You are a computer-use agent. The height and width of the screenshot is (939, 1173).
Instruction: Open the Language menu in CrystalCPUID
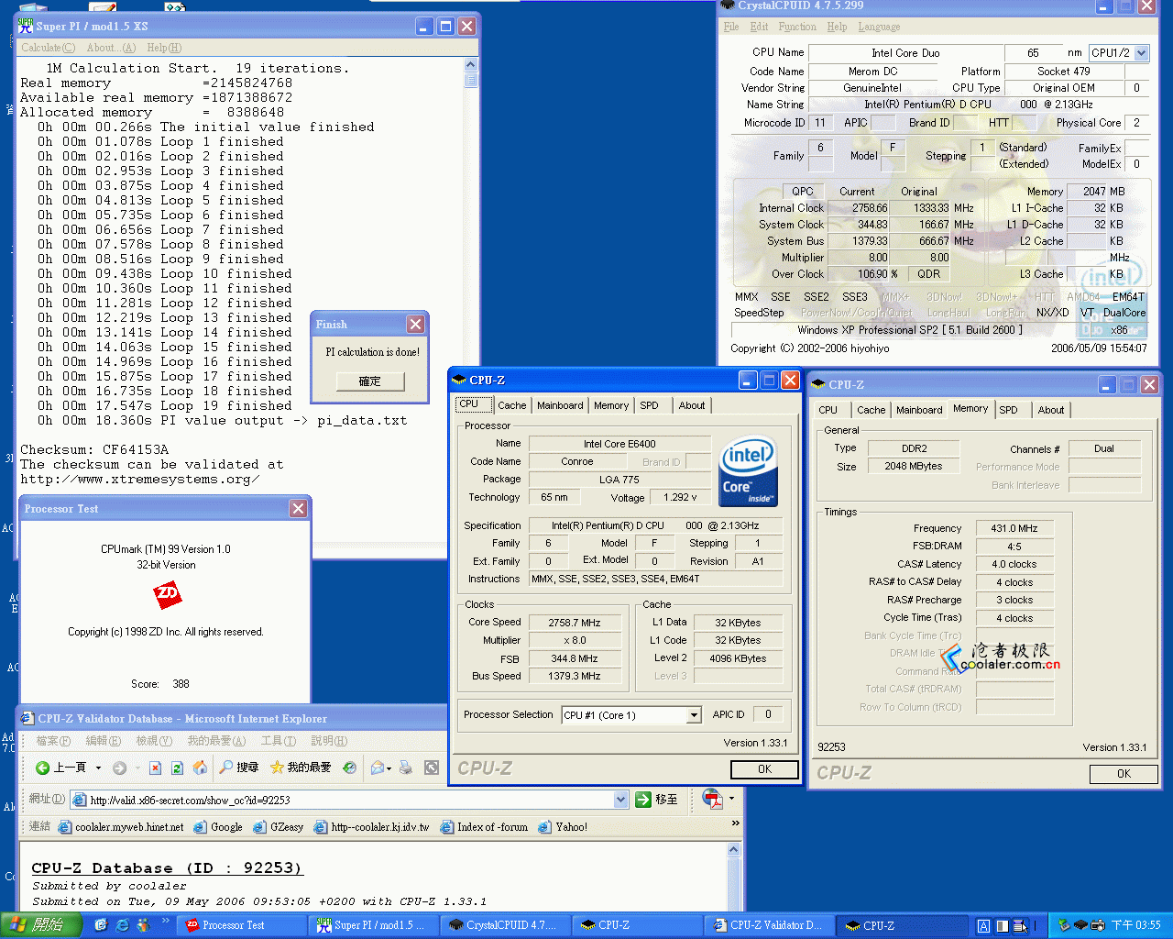(879, 27)
